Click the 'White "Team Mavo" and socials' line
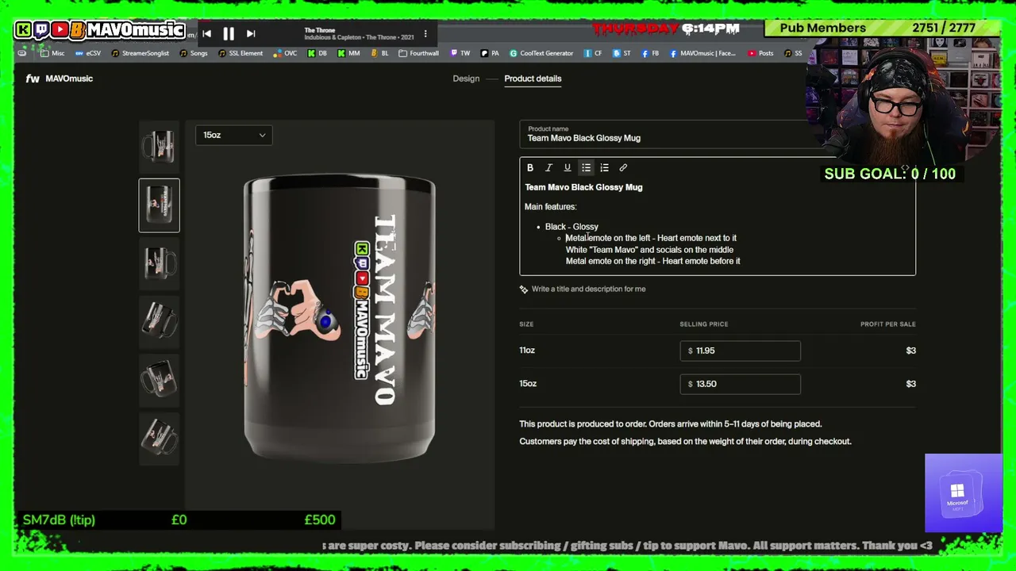The height and width of the screenshot is (571, 1016). (649, 250)
